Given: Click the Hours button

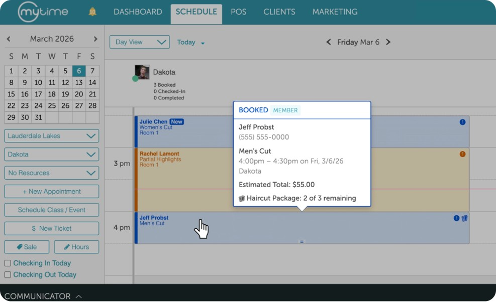Looking at the screenshot, I should click(76, 247).
